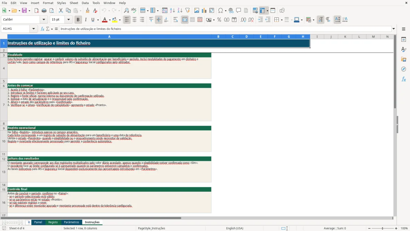Toggle Wrap Text
Screen dimensions: 410x231
(x=176, y=20)
